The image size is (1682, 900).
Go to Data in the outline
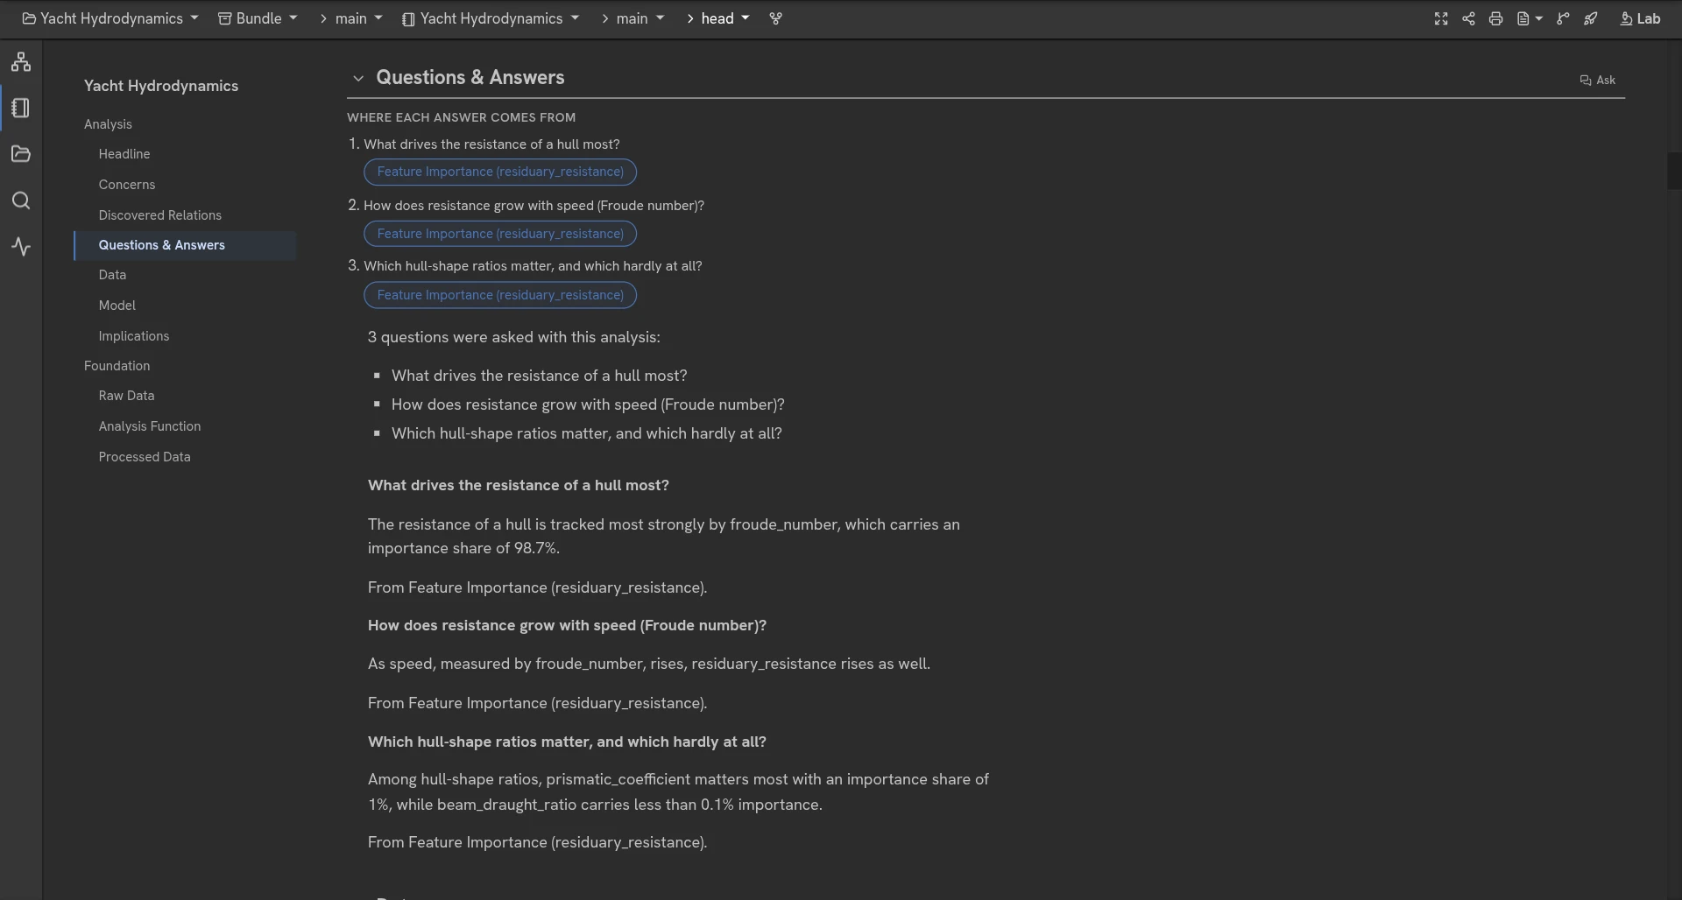pyautogui.click(x=112, y=275)
